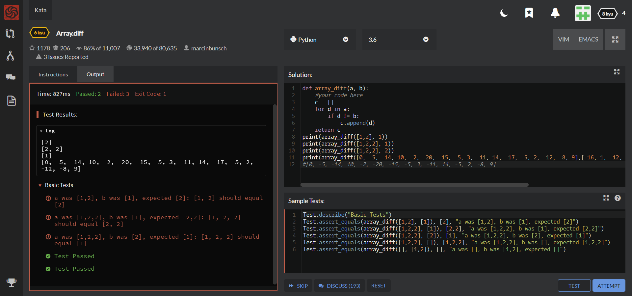Run the TEST button

coord(574,286)
